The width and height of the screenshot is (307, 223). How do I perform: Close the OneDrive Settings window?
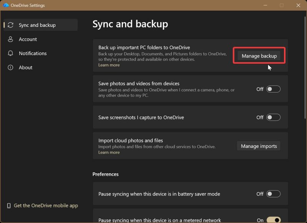298,5
